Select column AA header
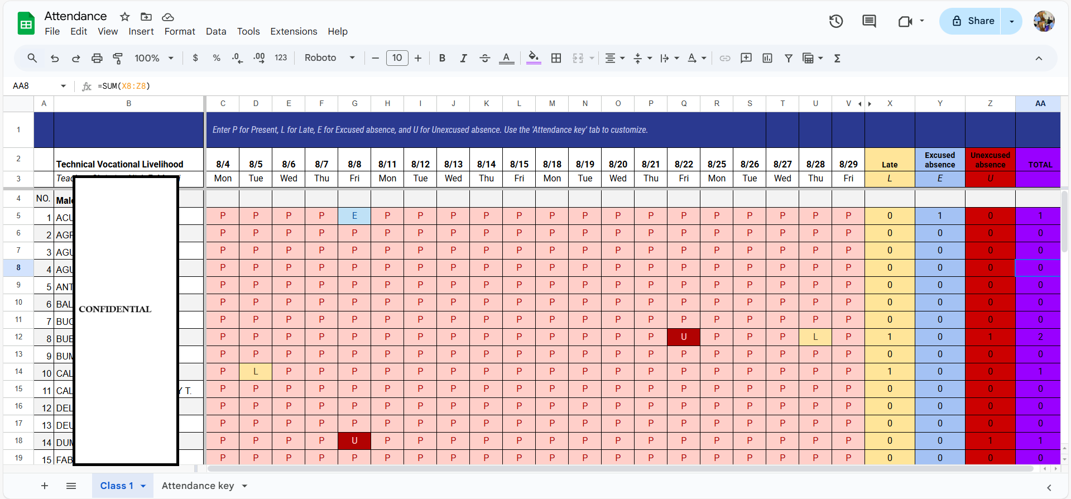Viewport: 1071px width, 499px height. point(1040,103)
